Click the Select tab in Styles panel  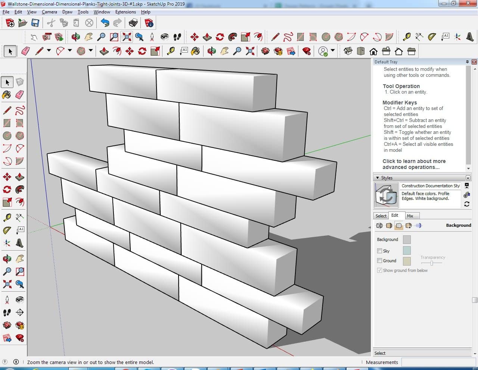(381, 216)
